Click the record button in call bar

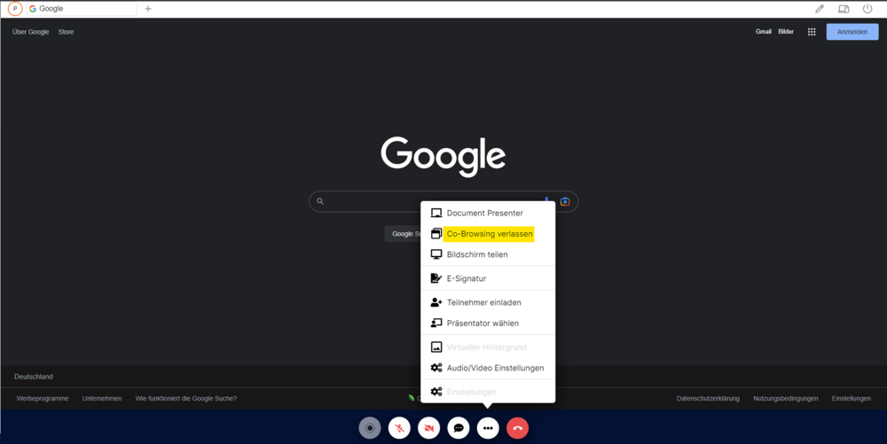click(x=370, y=428)
